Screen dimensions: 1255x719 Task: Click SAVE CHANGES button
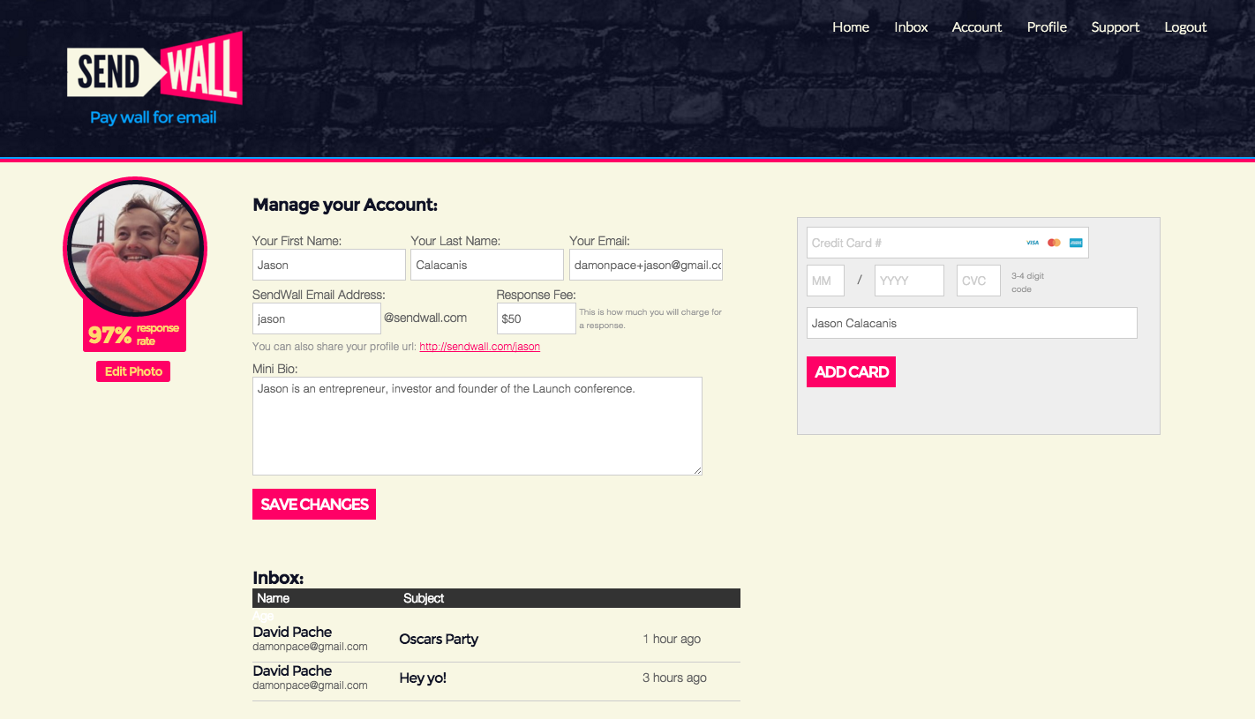[x=314, y=504]
